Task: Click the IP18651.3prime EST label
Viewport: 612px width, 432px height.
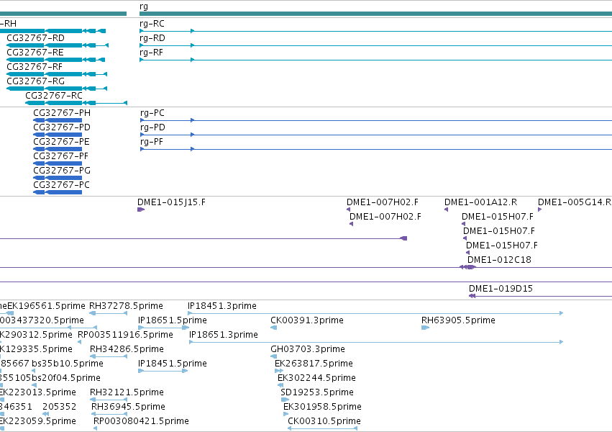Action: pyautogui.click(x=224, y=335)
